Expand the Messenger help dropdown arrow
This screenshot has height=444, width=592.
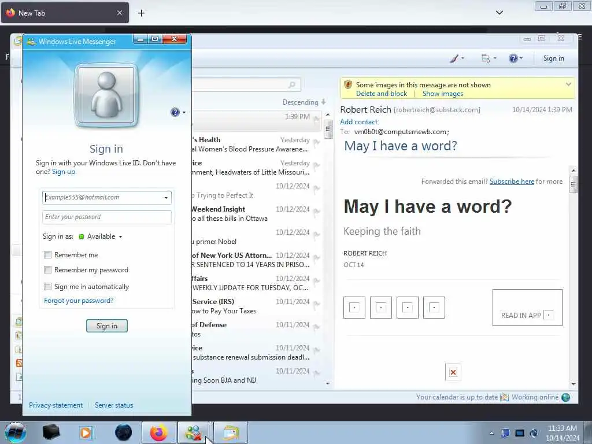point(184,113)
